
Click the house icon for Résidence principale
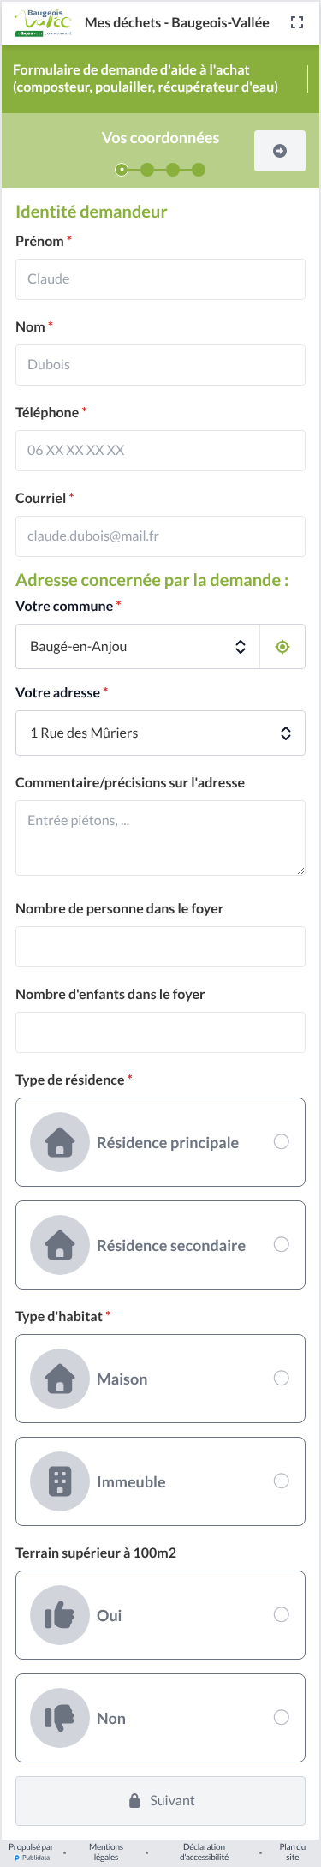(60, 1142)
